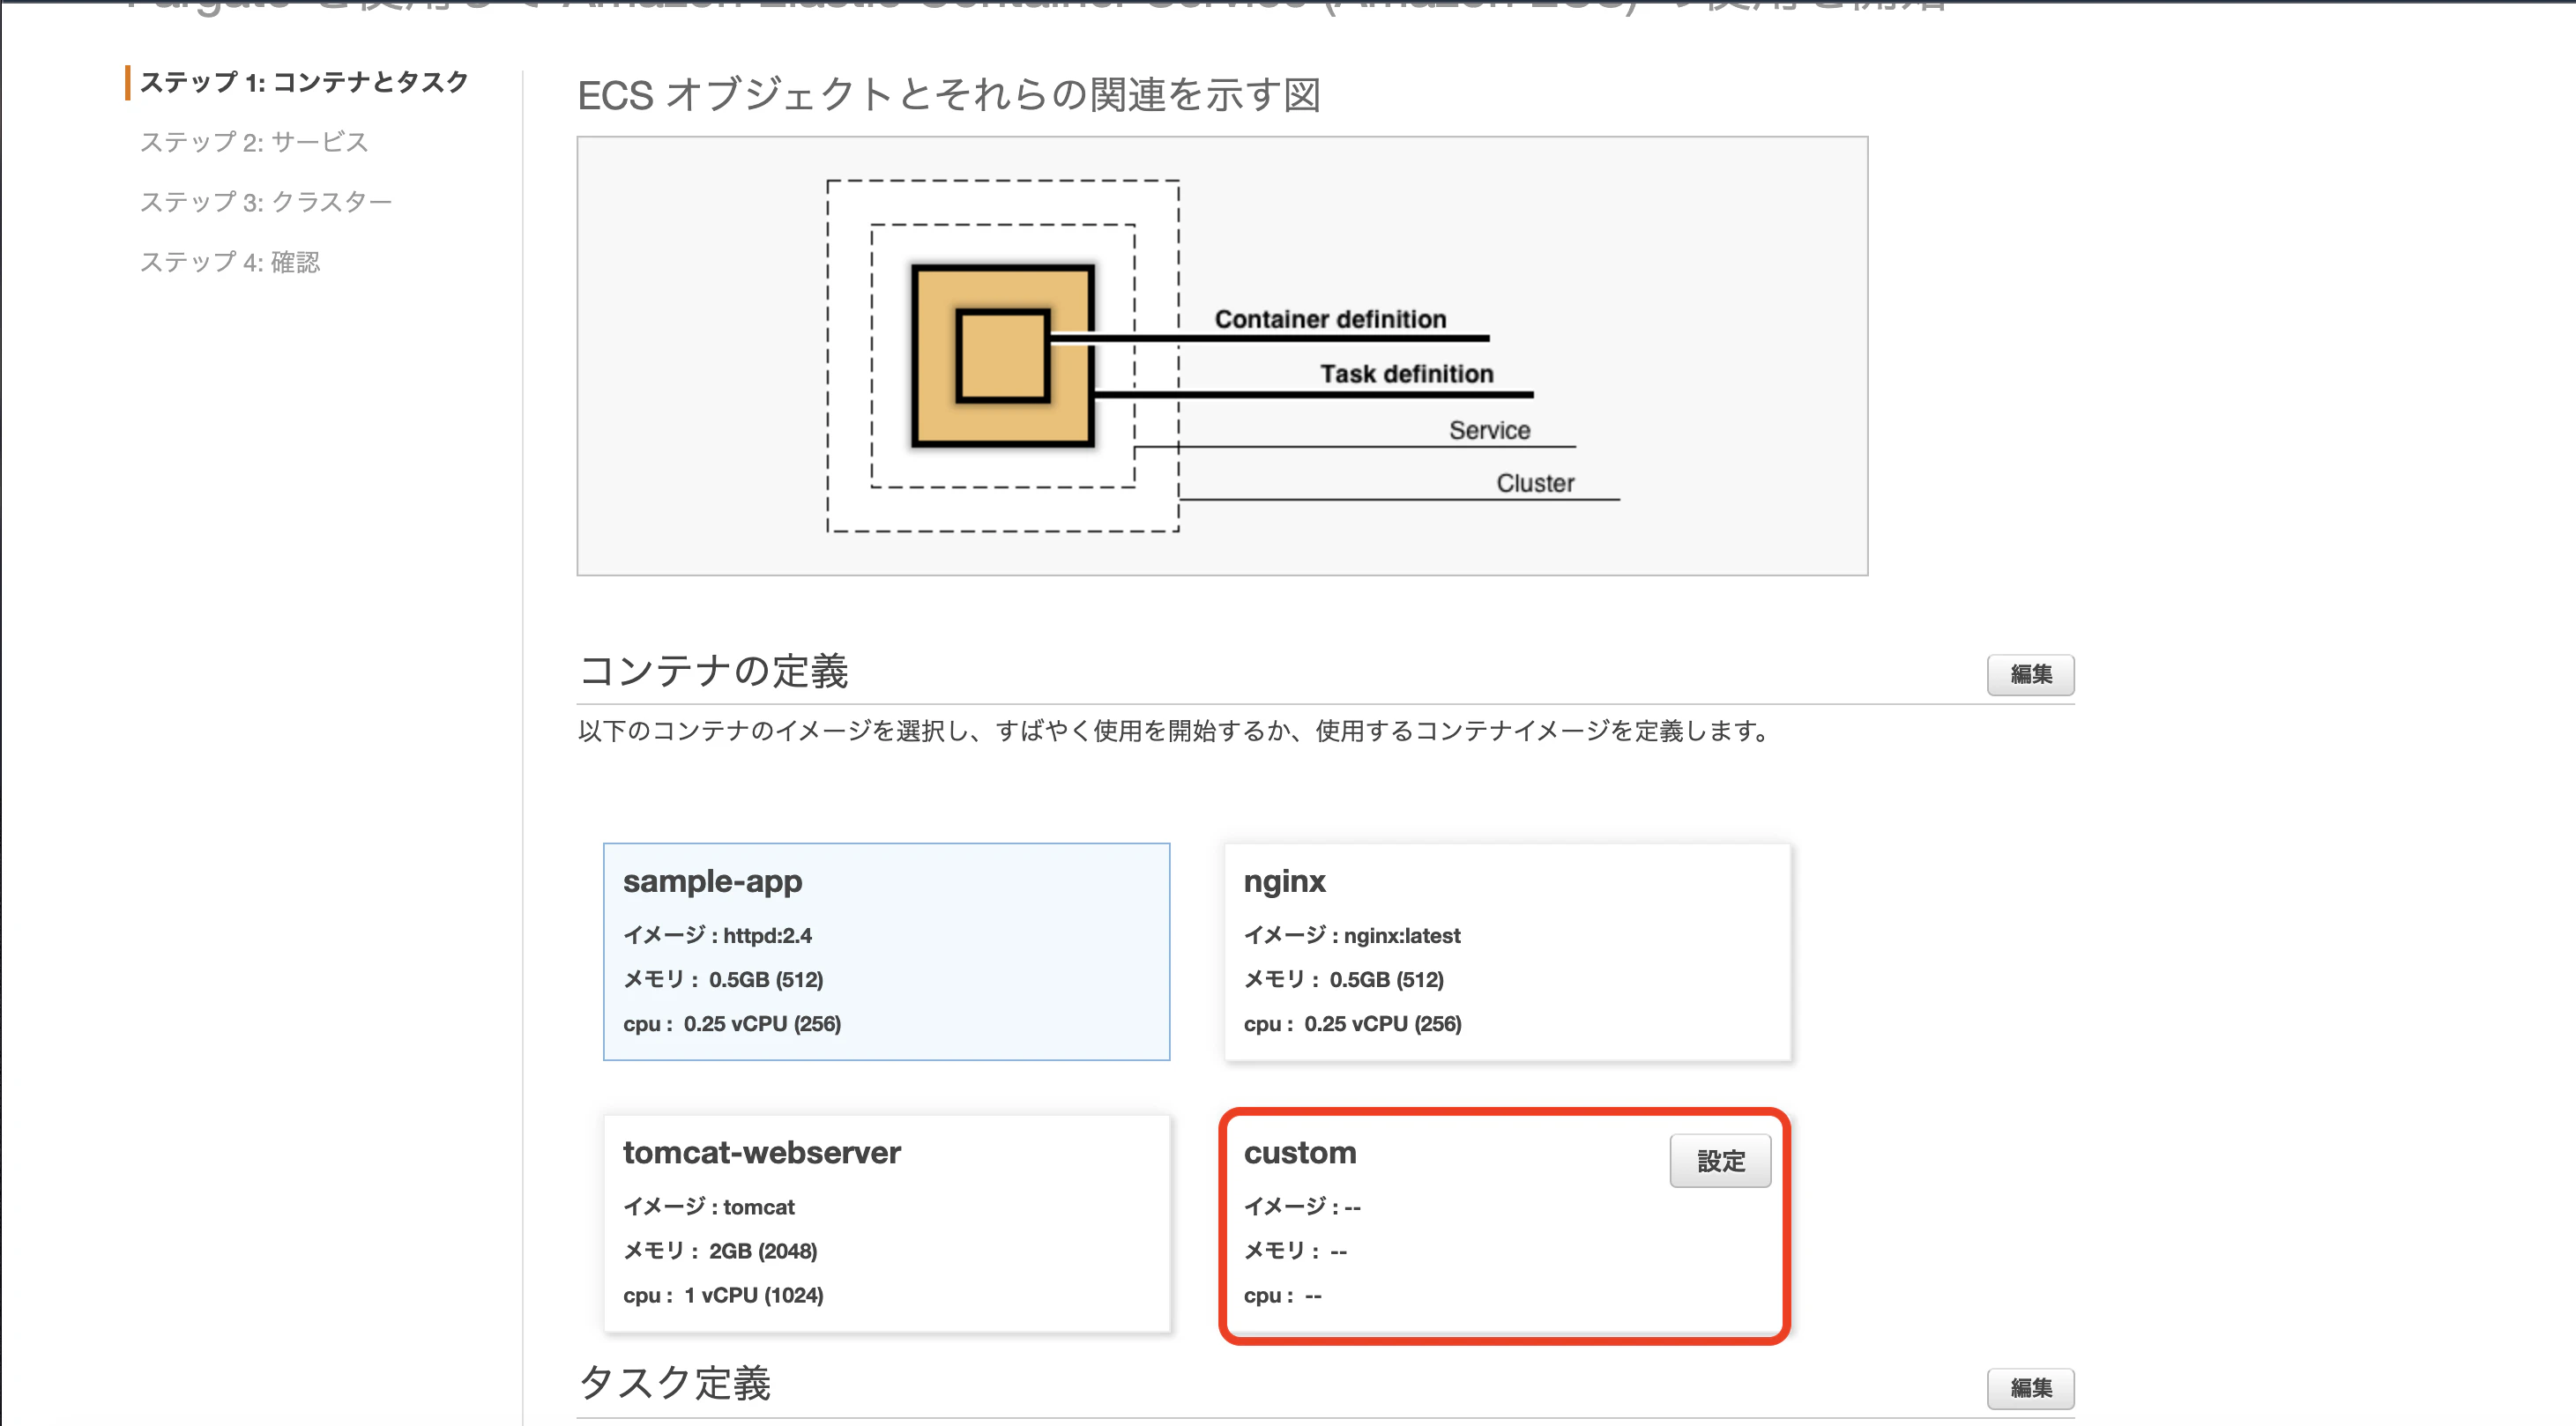Click 'メモリ : 2GB (2048)' text
Screen dimensions: 2576x1426
click(720, 1251)
